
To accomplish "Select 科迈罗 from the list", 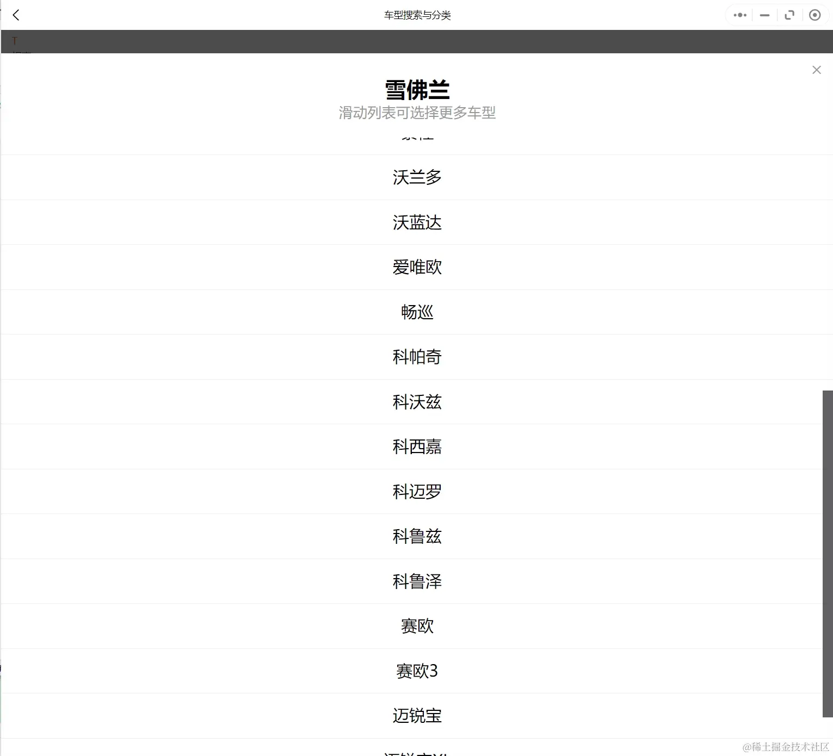I will (x=417, y=492).
